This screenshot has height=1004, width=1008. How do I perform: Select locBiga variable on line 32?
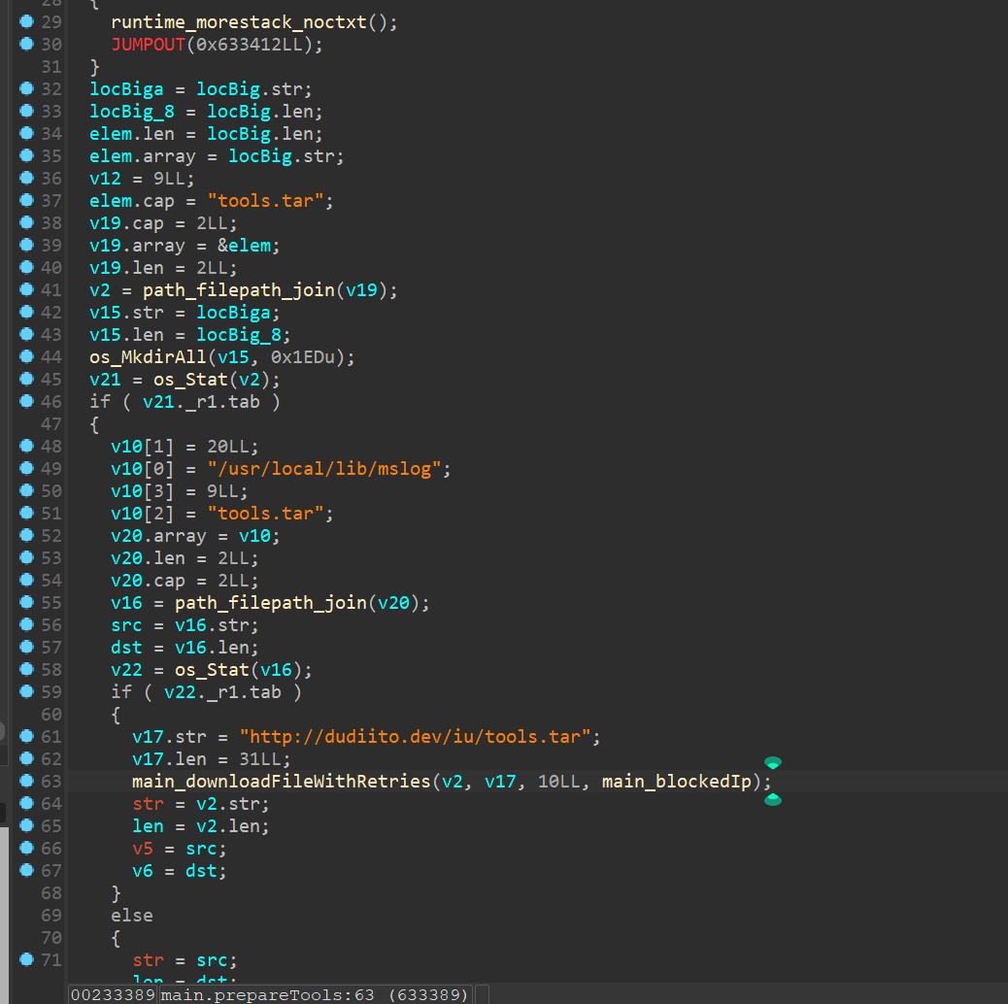click(126, 89)
